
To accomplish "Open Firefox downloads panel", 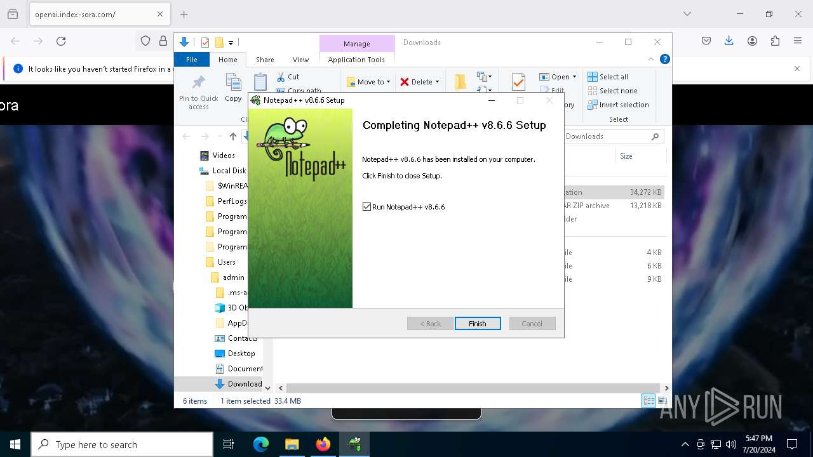I will (729, 41).
